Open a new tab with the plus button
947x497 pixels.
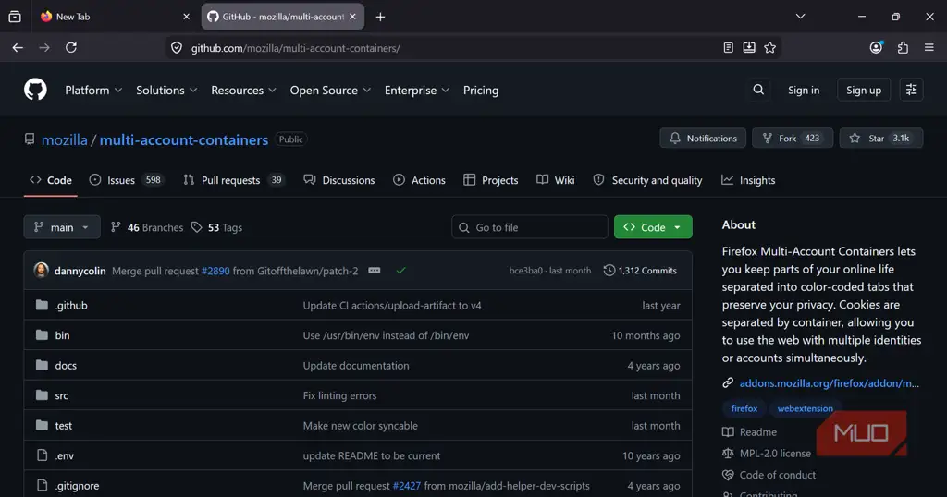point(380,17)
